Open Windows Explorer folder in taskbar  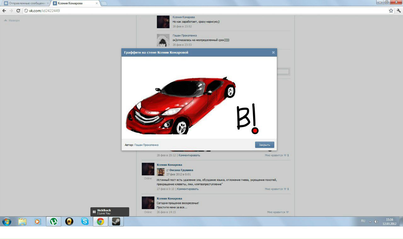click(22, 221)
